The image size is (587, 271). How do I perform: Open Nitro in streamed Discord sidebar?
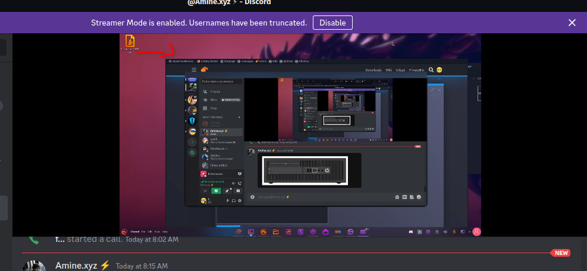coord(214,100)
